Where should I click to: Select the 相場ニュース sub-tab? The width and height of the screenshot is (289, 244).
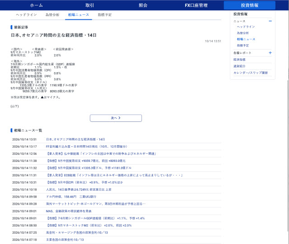click(x=79, y=15)
